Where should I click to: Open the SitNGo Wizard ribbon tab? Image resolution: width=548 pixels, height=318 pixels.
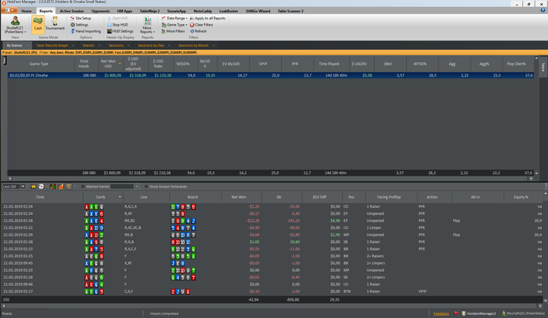pos(258,11)
